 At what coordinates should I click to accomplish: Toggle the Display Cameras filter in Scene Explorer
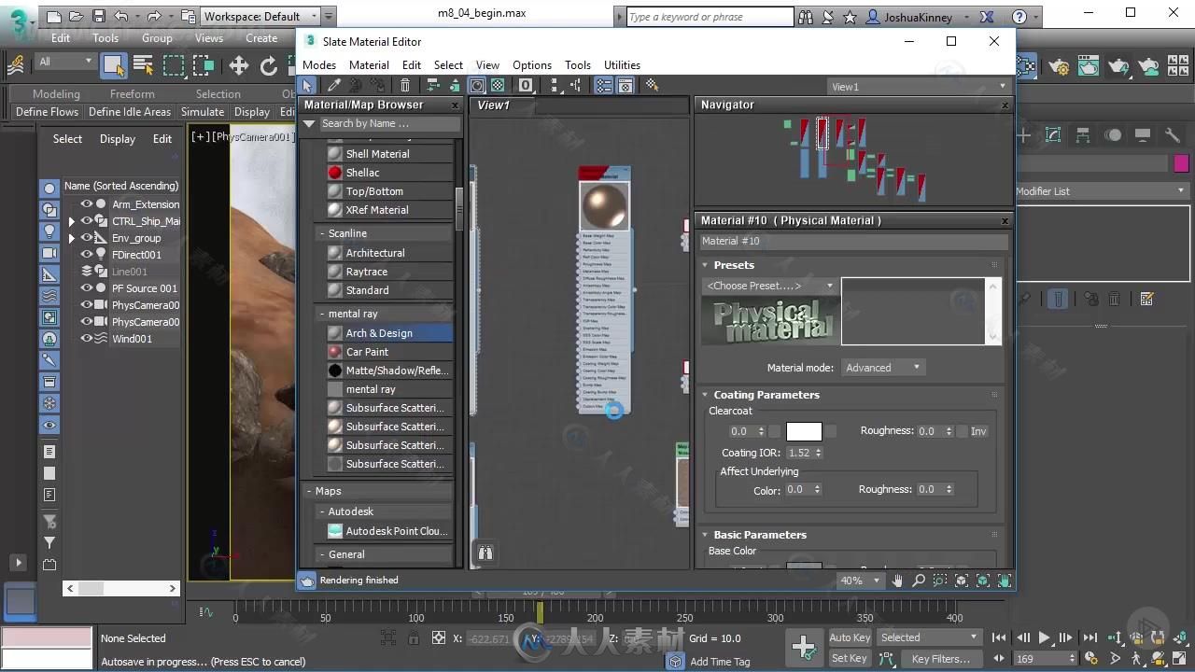point(49,253)
